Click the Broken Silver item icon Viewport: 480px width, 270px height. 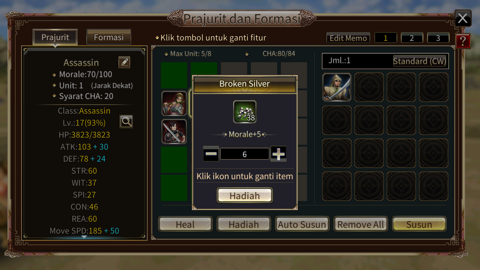point(245,112)
